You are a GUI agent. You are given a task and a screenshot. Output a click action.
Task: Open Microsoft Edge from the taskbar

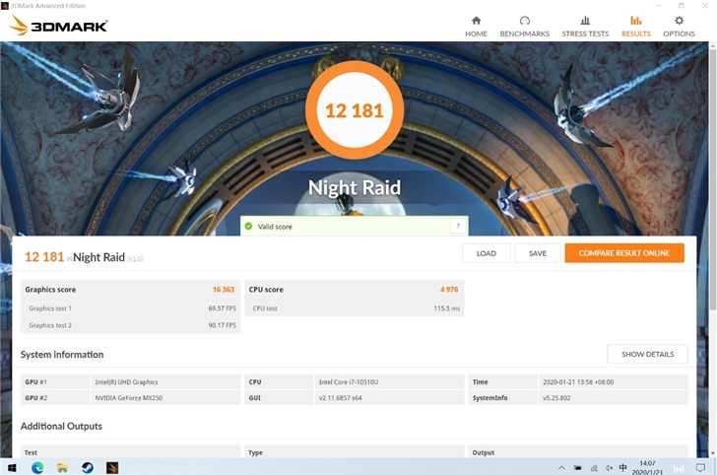(37, 468)
